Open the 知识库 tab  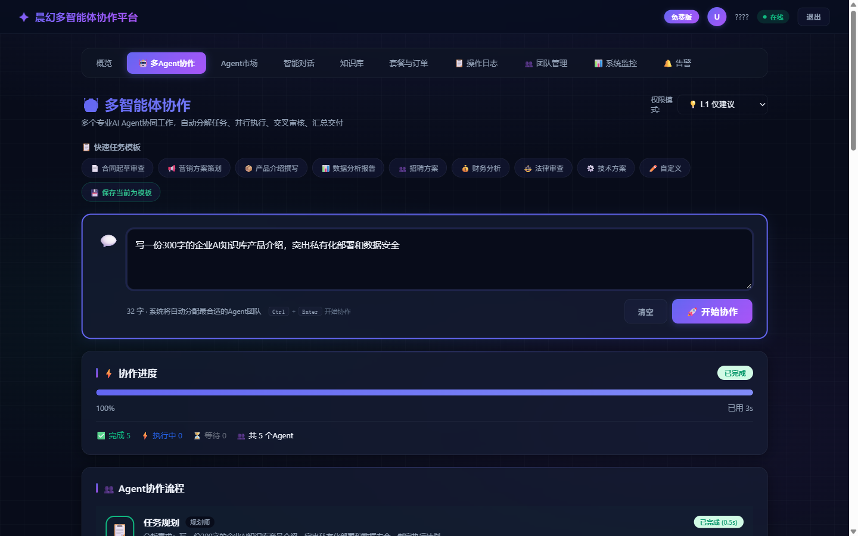click(x=352, y=63)
